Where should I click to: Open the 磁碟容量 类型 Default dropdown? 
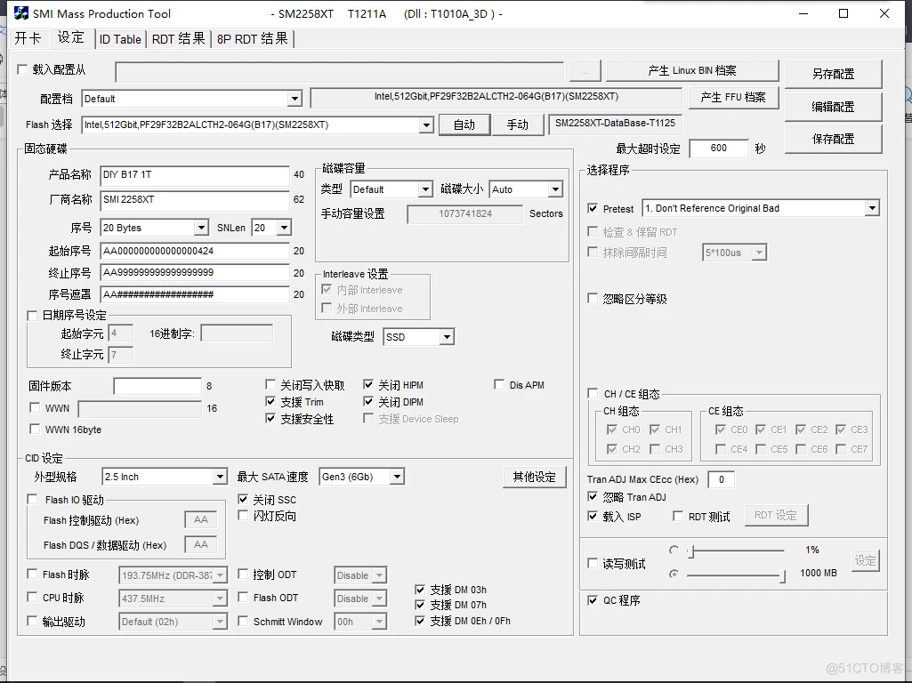426,189
